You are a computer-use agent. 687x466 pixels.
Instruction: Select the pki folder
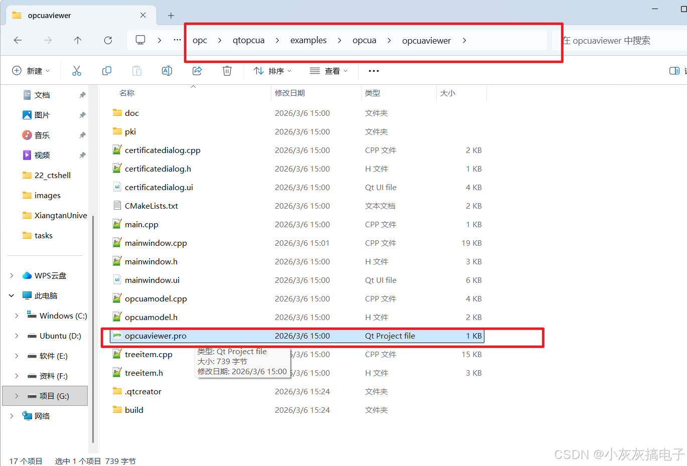click(x=297, y=131)
